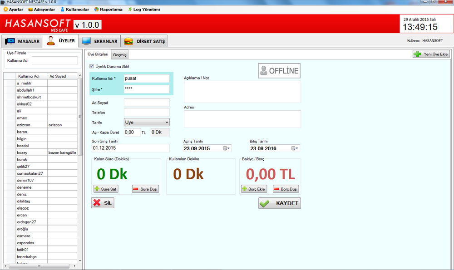Click the member list horizontal scrollbar

point(39,265)
